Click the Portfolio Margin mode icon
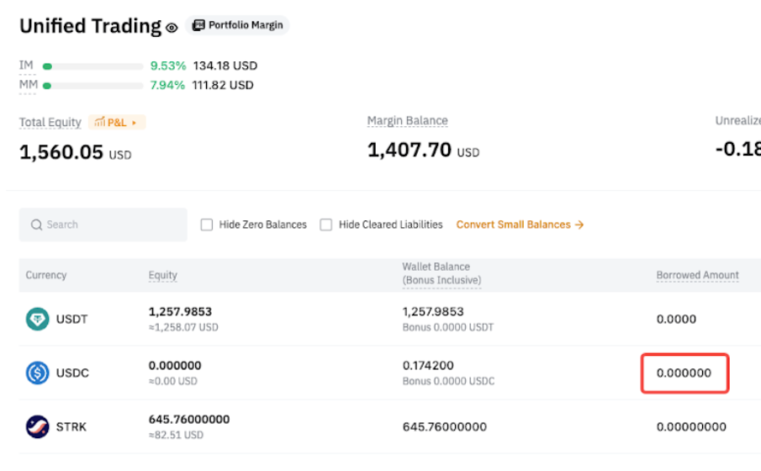This screenshot has height=471, width=761. click(x=198, y=25)
